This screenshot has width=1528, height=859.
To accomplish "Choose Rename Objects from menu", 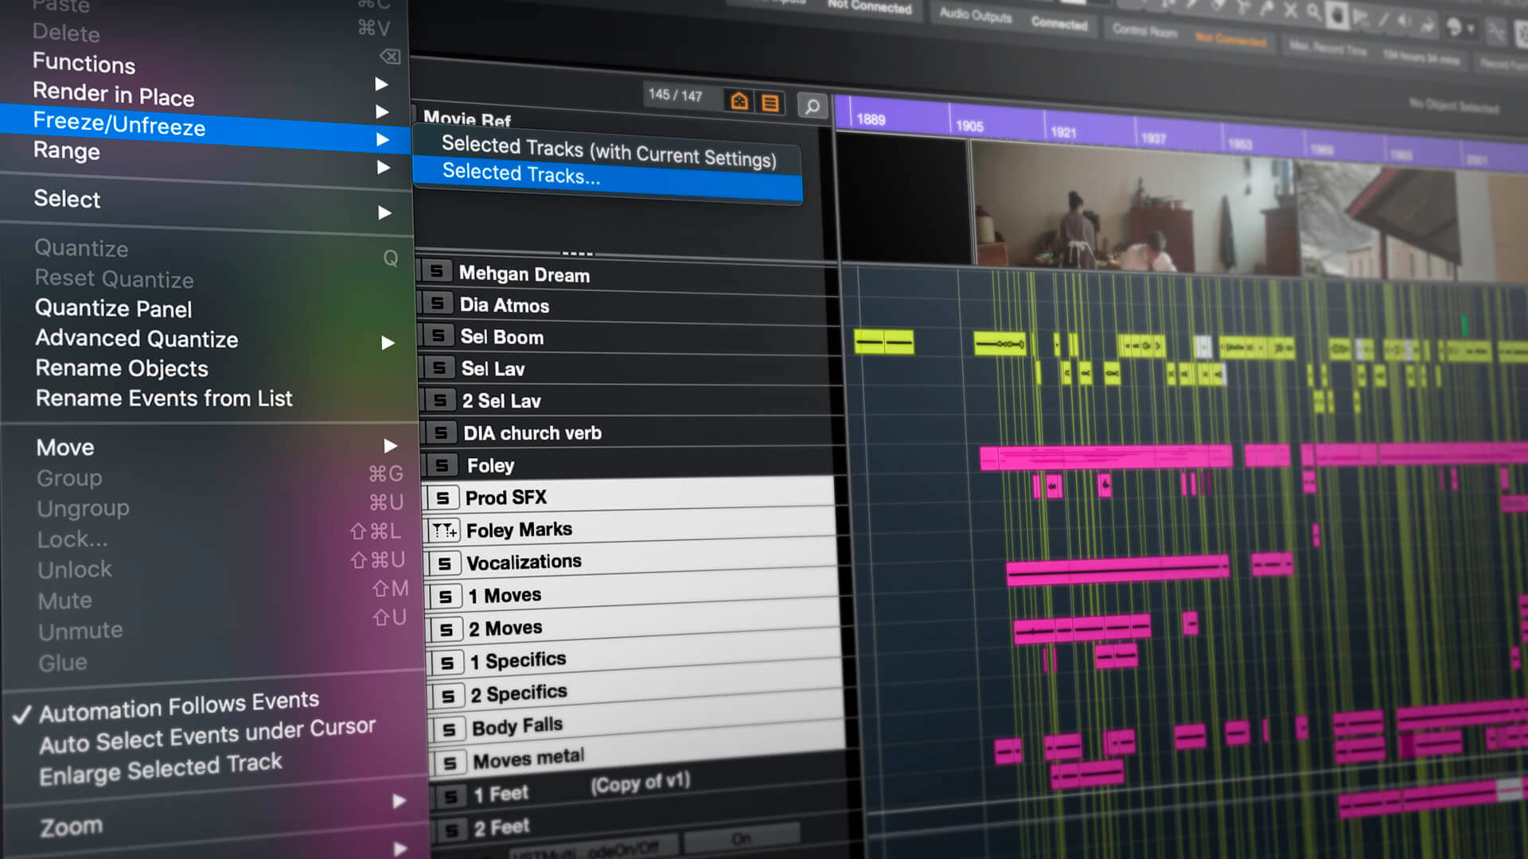I will tap(122, 368).
